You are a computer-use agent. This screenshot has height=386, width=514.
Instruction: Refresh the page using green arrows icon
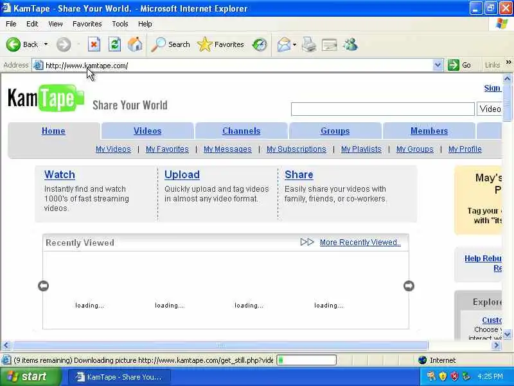(115, 44)
